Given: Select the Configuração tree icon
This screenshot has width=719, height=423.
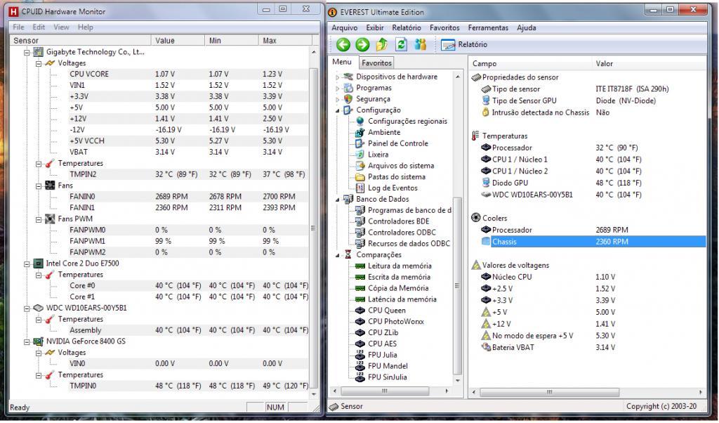Looking at the screenshot, I should point(348,110).
